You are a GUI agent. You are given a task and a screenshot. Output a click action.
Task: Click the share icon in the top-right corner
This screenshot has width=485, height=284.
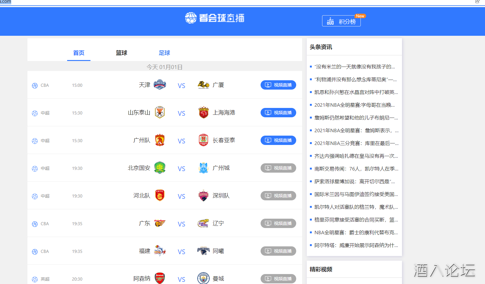477,2
